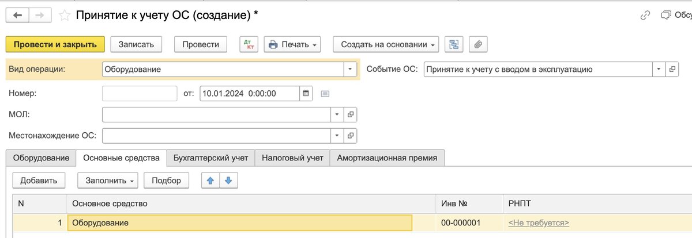This screenshot has width=692, height=238.
Task: Switch to Бухгалтерский учет tab
Action: [210, 158]
